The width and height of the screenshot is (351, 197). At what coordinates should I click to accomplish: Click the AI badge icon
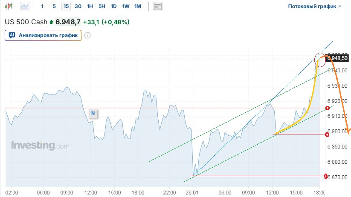point(12,35)
